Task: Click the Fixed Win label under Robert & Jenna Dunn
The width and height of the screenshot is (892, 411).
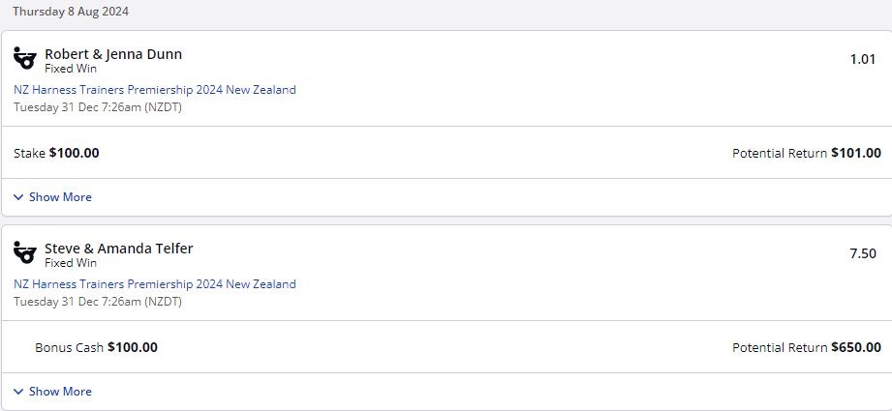Action: click(71, 69)
